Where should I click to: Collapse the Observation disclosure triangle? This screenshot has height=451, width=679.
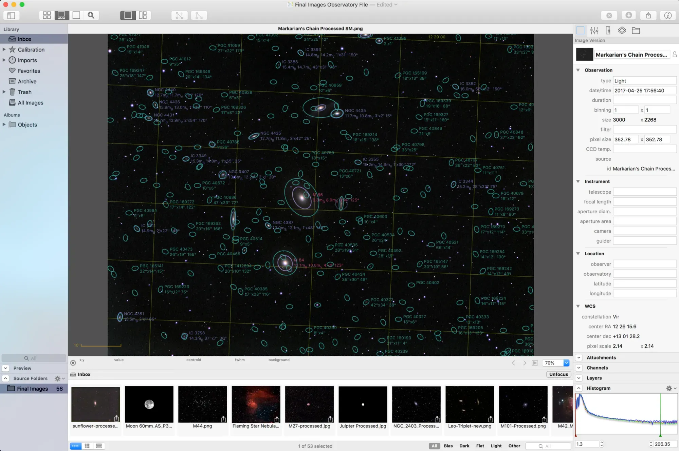[578, 70]
